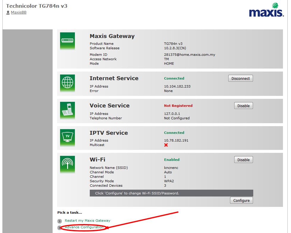This screenshot has width=291, height=233.
Task: Click the Voice Service Not Registered status
Action: (x=178, y=106)
